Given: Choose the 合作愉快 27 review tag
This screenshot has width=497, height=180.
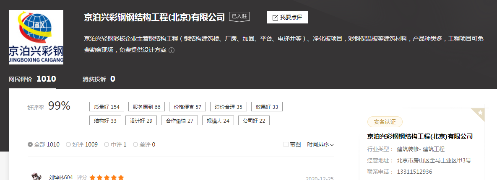Looking at the screenshot, I should [179, 121].
